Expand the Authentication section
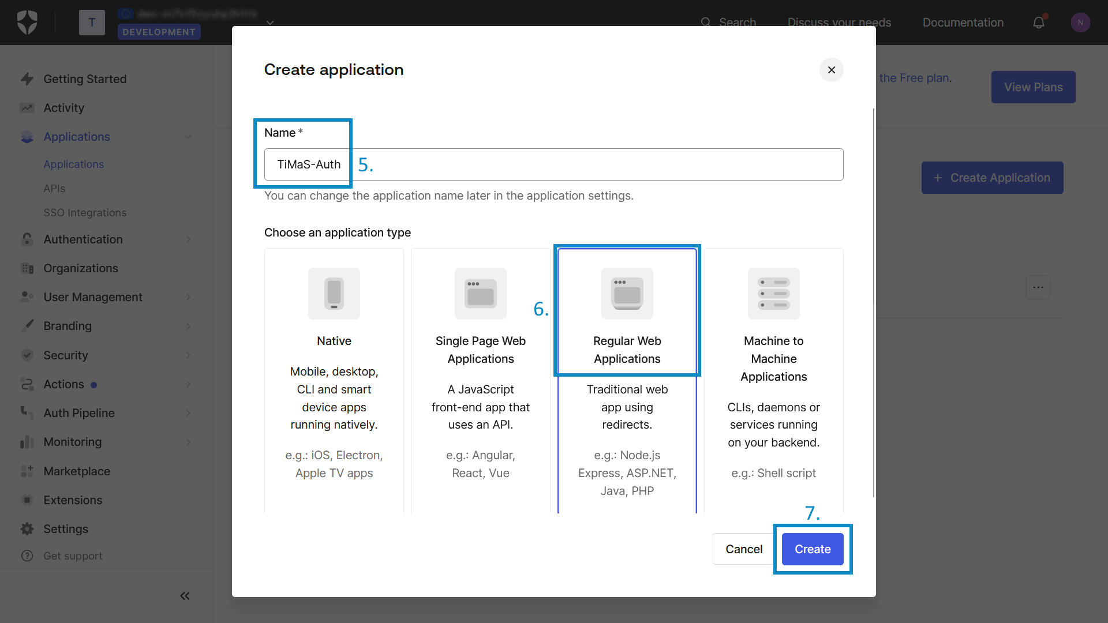 [188, 239]
